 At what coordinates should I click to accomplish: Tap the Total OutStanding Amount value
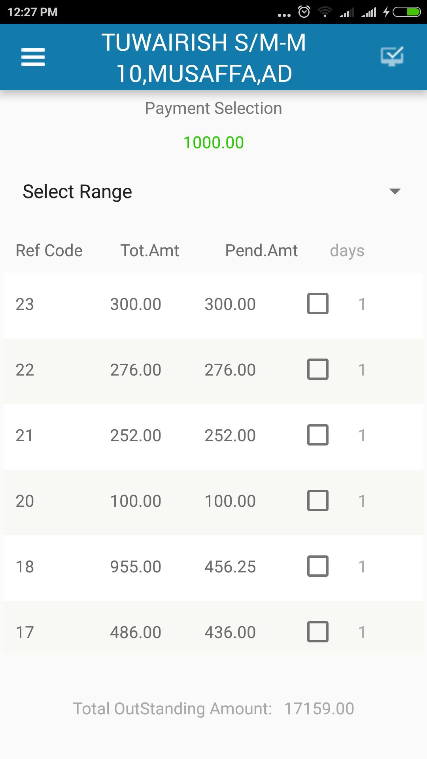click(319, 709)
